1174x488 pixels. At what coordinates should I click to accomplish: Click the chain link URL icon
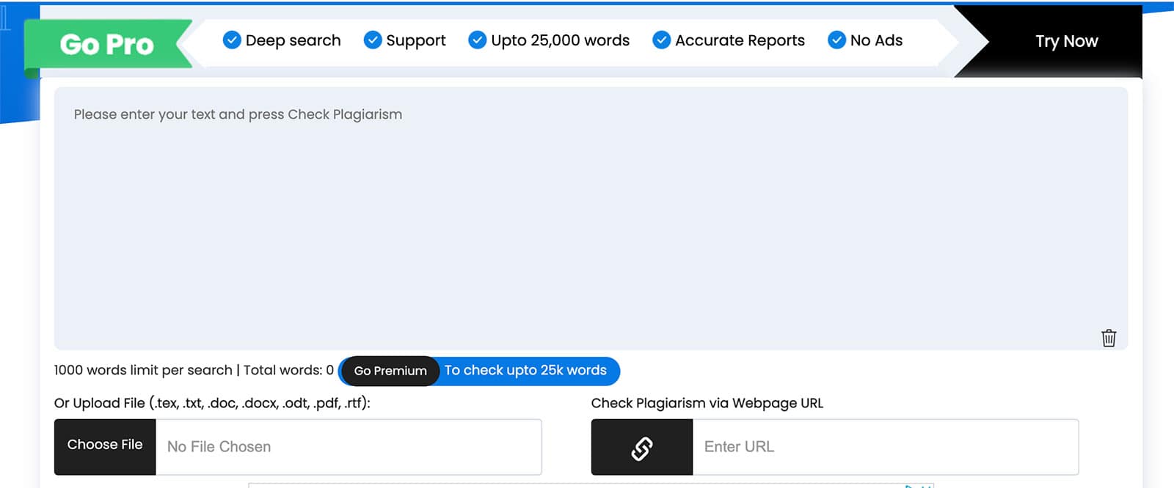tap(642, 448)
